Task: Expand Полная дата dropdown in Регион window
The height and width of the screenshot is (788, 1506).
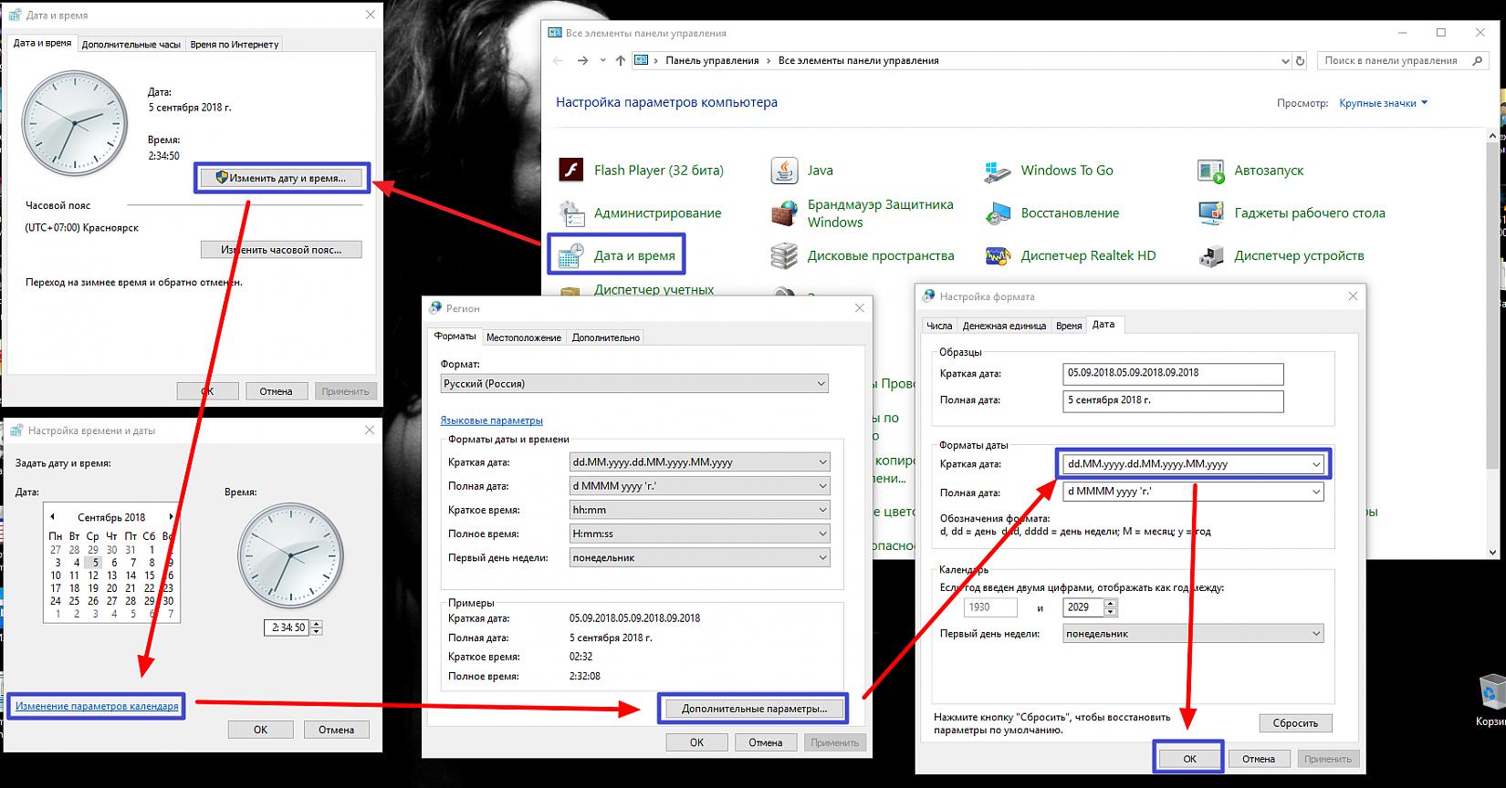Action: (x=700, y=486)
